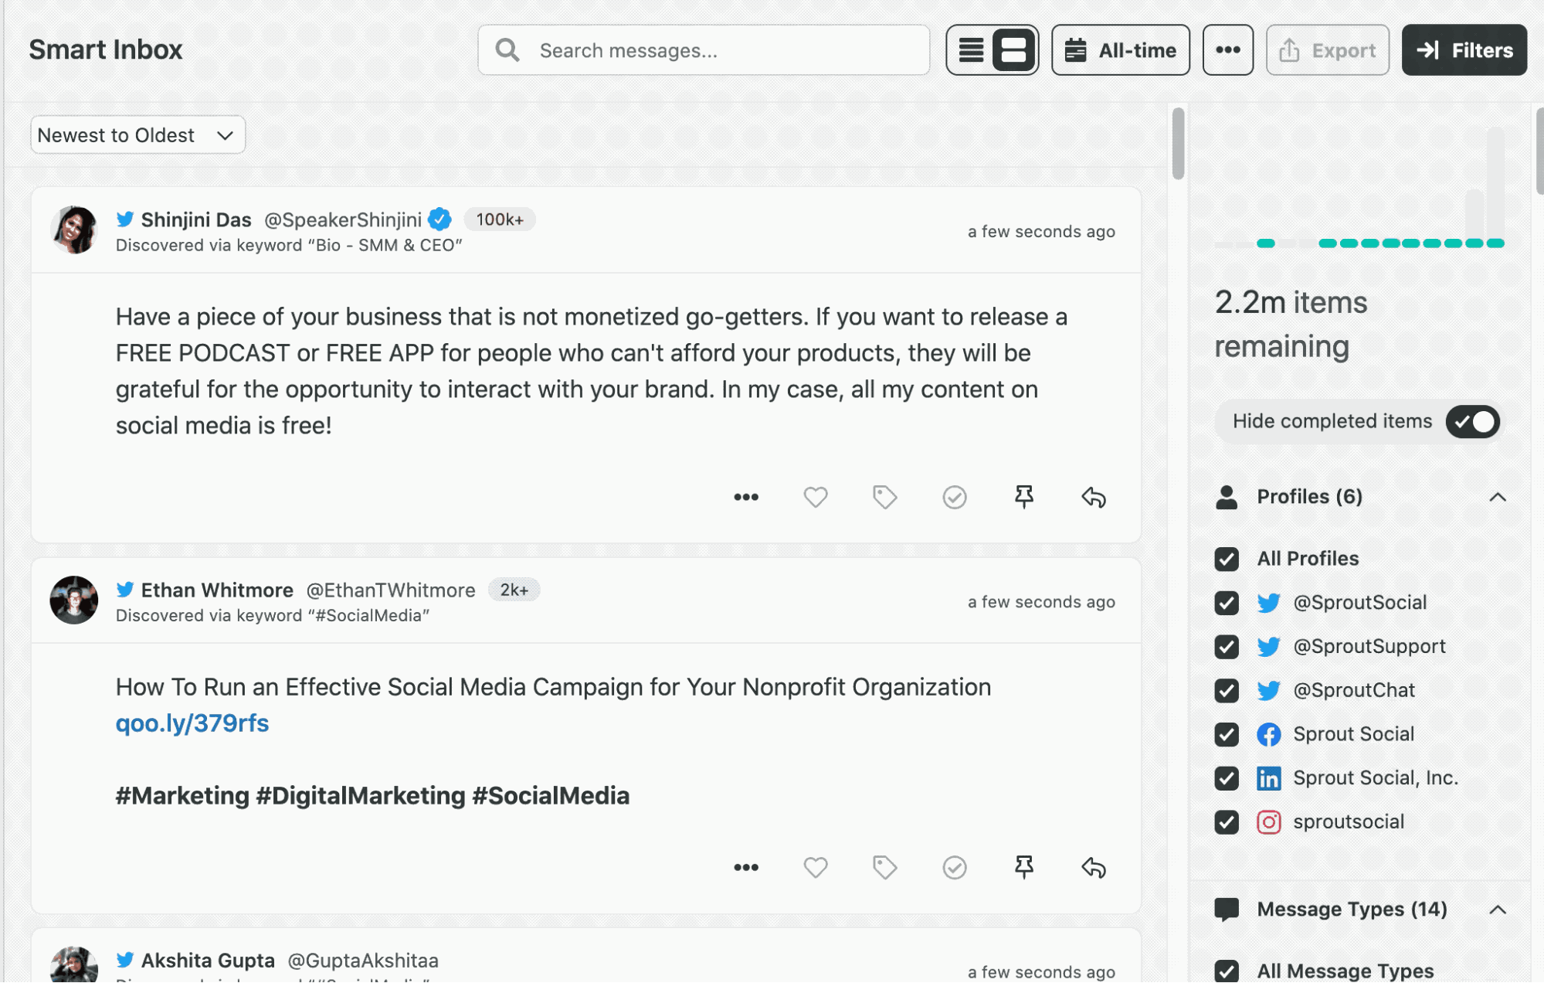The image size is (1544, 983).
Task: Click the 100k+ follower badge
Action: [x=499, y=219]
